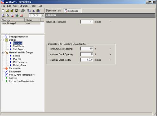The width and height of the screenshot is (157, 116).
Task: Open the Maximum Crack Width units dropdown
Action: pos(111,60)
